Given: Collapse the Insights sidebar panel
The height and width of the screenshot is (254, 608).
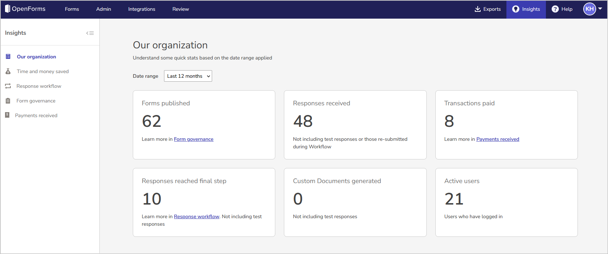Looking at the screenshot, I should (x=90, y=33).
